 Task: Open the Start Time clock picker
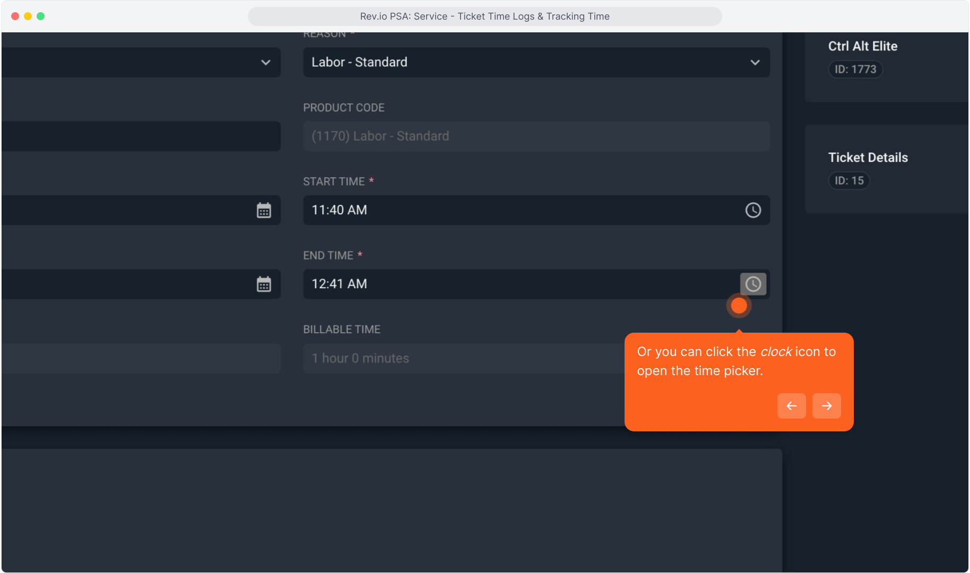(x=753, y=210)
